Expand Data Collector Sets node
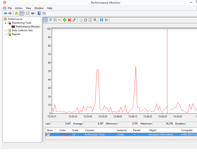The image size is (197, 158). (5, 30)
